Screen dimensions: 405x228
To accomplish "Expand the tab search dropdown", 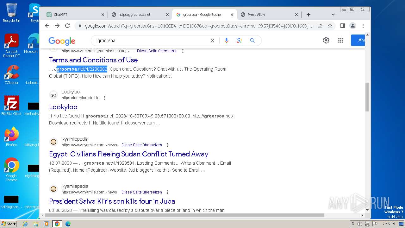I will pyautogui.click(x=333, y=15).
